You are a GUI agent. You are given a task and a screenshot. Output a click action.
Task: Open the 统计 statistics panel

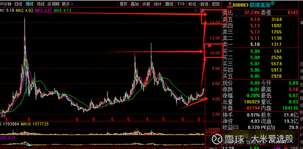pos(158,4)
